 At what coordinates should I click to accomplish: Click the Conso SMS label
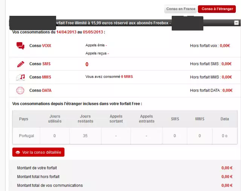(x=40, y=64)
